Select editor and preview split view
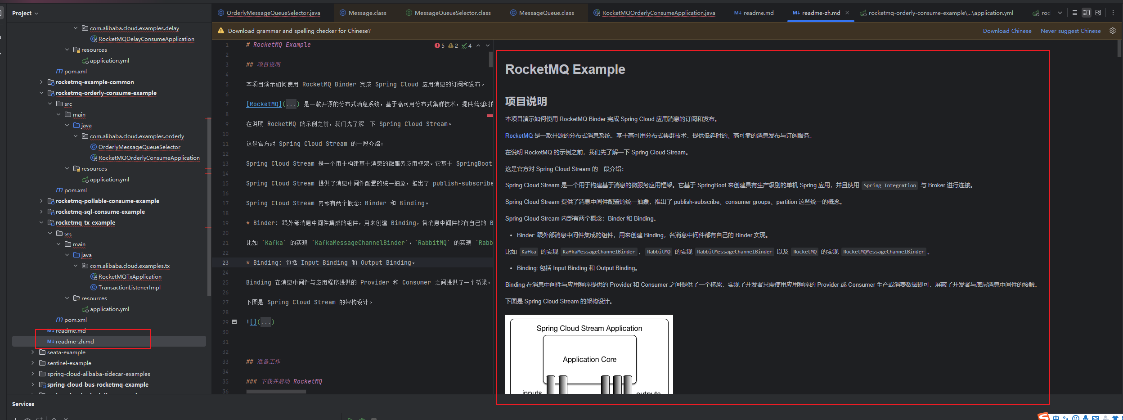This screenshot has width=1123, height=420. [x=1087, y=13]
